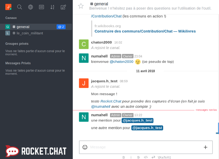Open the user avatar status menu
Image resolution: width=219 pixels, height=159 pixels.
click(8, 7)
